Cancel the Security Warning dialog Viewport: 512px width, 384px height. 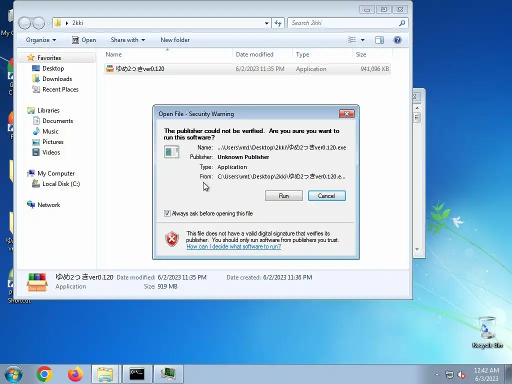tap(326, 196)
